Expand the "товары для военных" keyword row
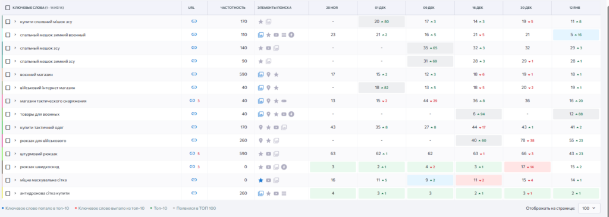609x217 pixels. (x=15, y=114)
